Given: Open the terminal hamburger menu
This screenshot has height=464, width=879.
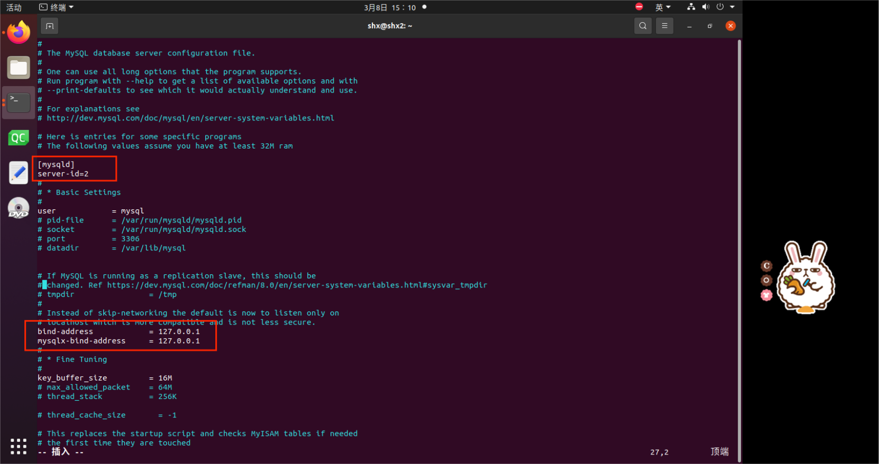Looking at the screenshot, I should (665, 26).
